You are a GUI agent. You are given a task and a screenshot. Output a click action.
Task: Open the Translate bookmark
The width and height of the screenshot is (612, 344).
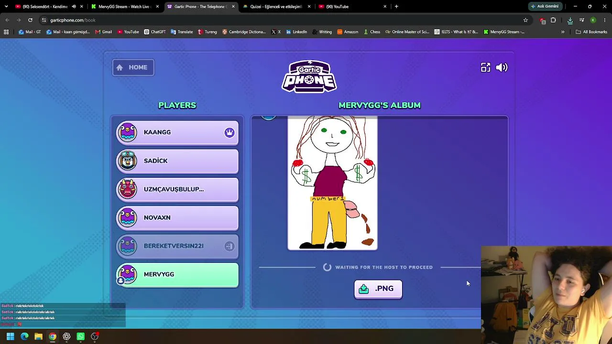pos(182,32)
